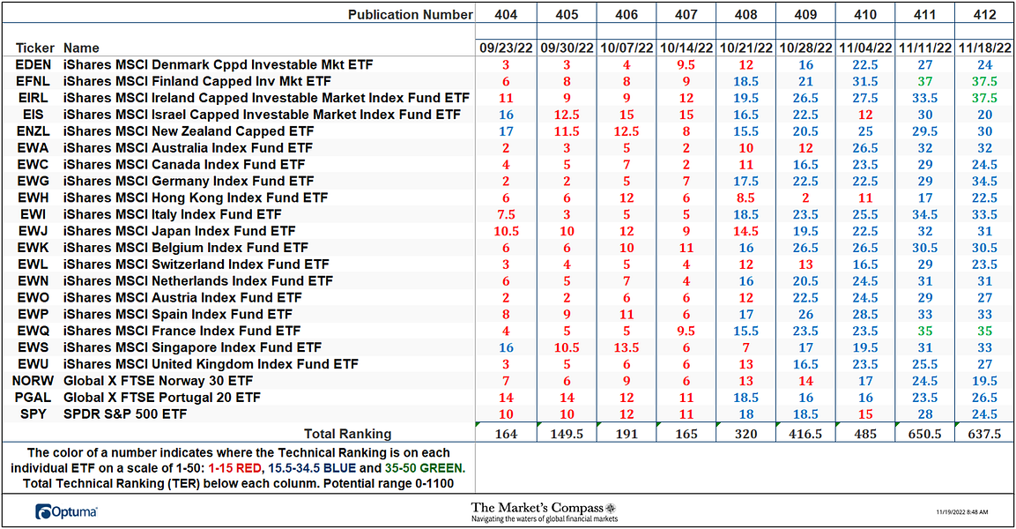Click the 10/21/22 date header
The width and height of the screenshot is (1016, 529).
click(x=745, y=48)
